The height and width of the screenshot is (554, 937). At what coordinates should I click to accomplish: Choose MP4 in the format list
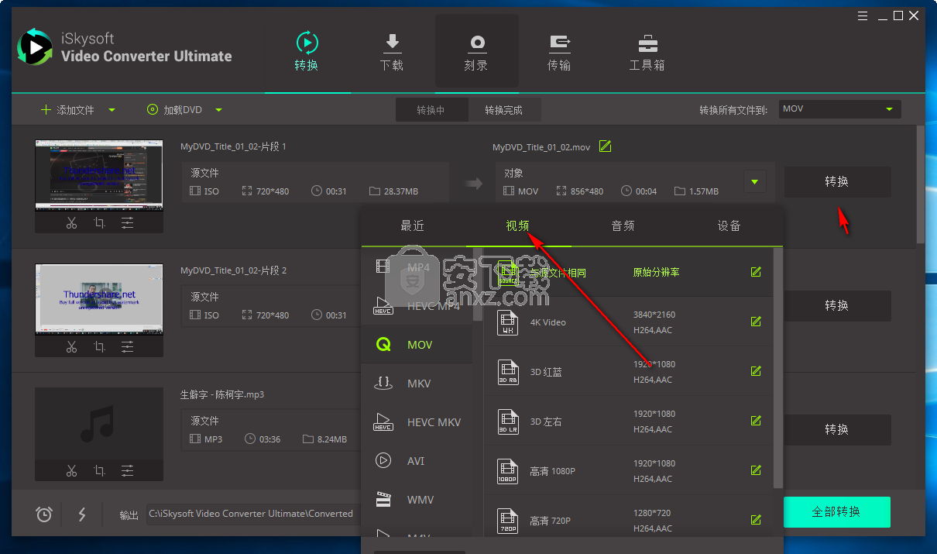[417, 267]
